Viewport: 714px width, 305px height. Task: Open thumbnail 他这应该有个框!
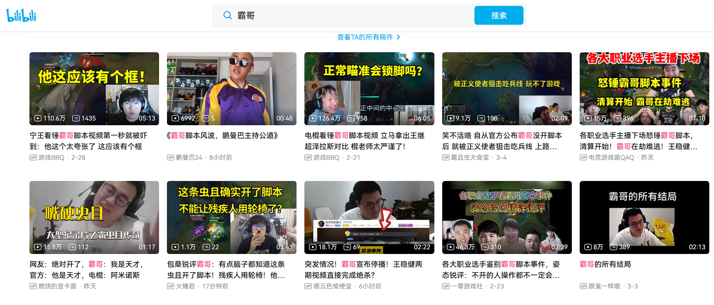tap(94, 89)
